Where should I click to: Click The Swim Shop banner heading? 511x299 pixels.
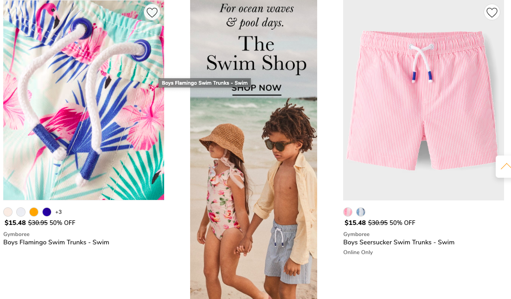tap(256, 53)
